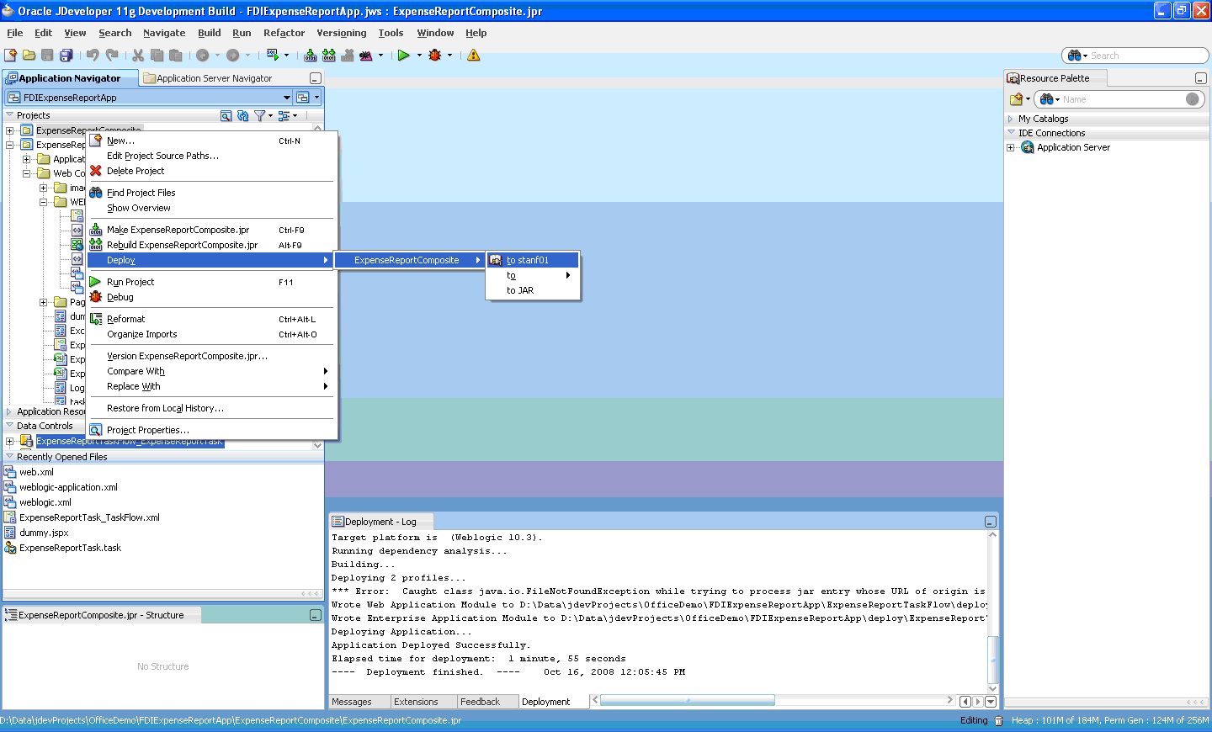
Task: Expand the Application Server tree node
Action: coord(1011,147)
